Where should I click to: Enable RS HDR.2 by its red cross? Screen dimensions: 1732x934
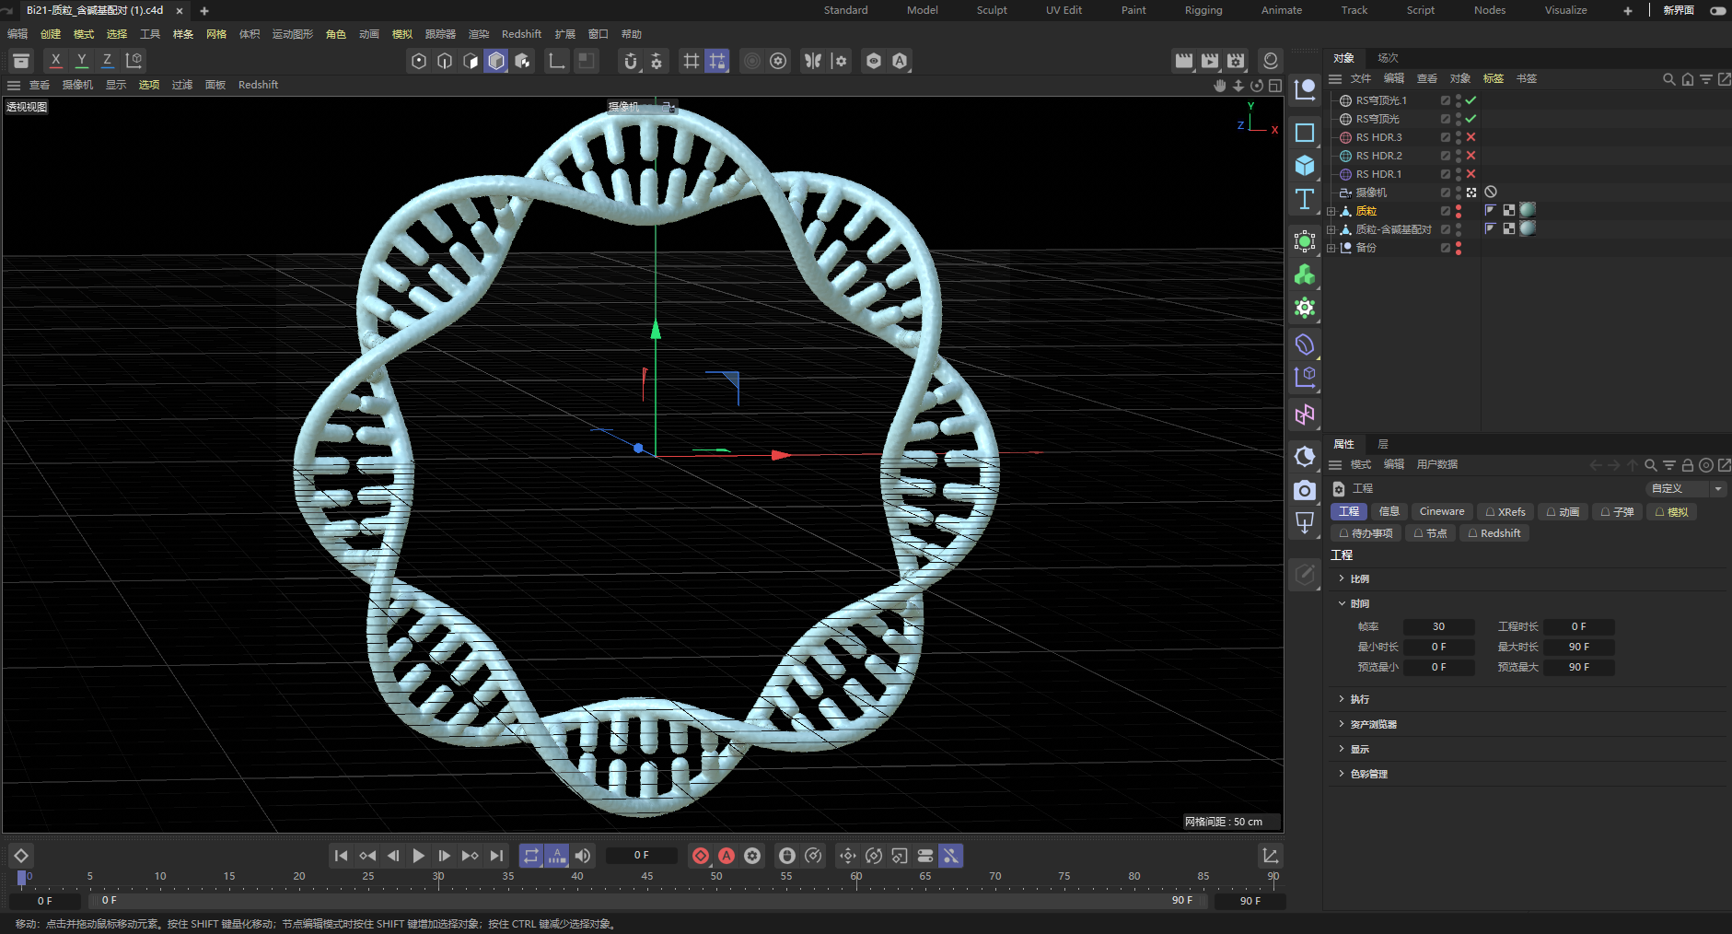(1470, 156)
